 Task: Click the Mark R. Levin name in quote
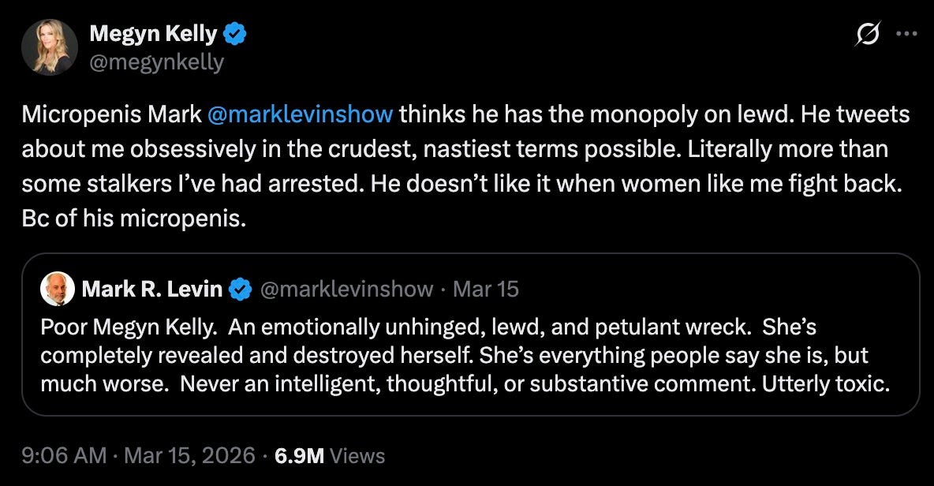[152, 290]
